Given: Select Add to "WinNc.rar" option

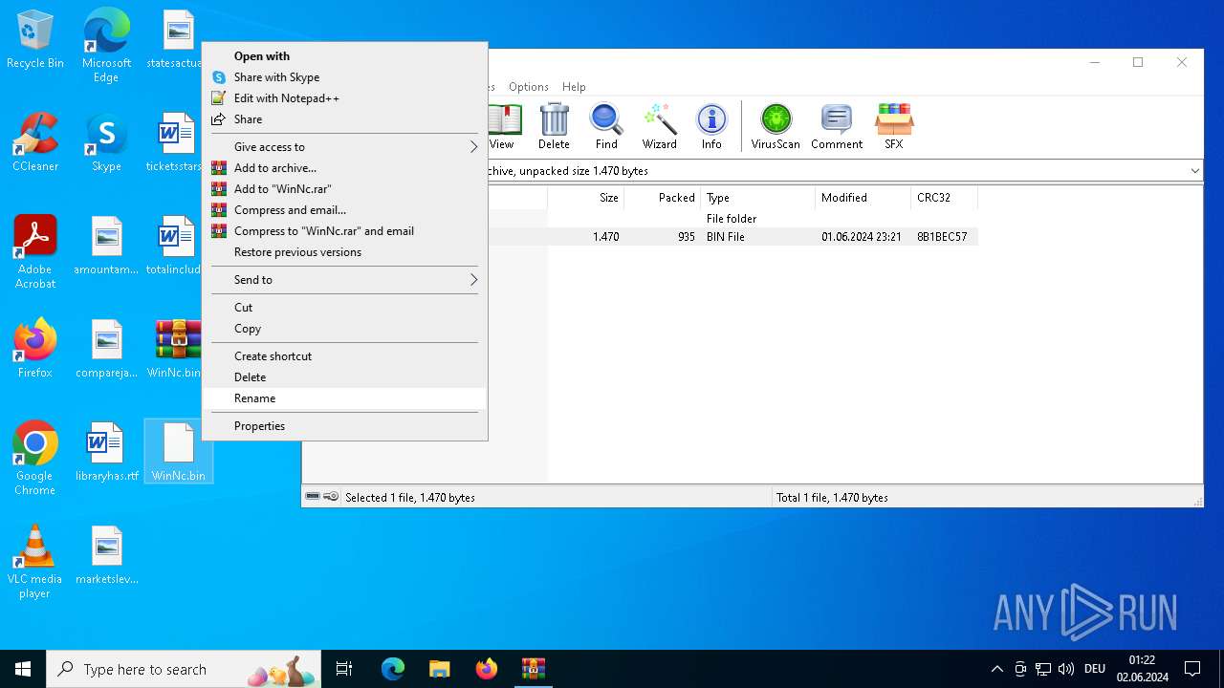Looking at the screenshot, I should pos(344,189).
